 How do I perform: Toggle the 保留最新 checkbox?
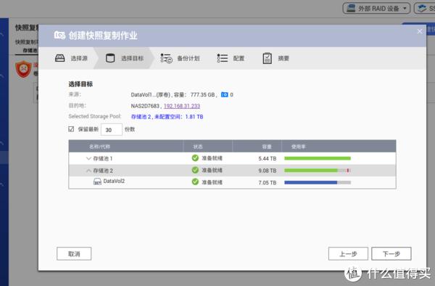click(71, 129)
